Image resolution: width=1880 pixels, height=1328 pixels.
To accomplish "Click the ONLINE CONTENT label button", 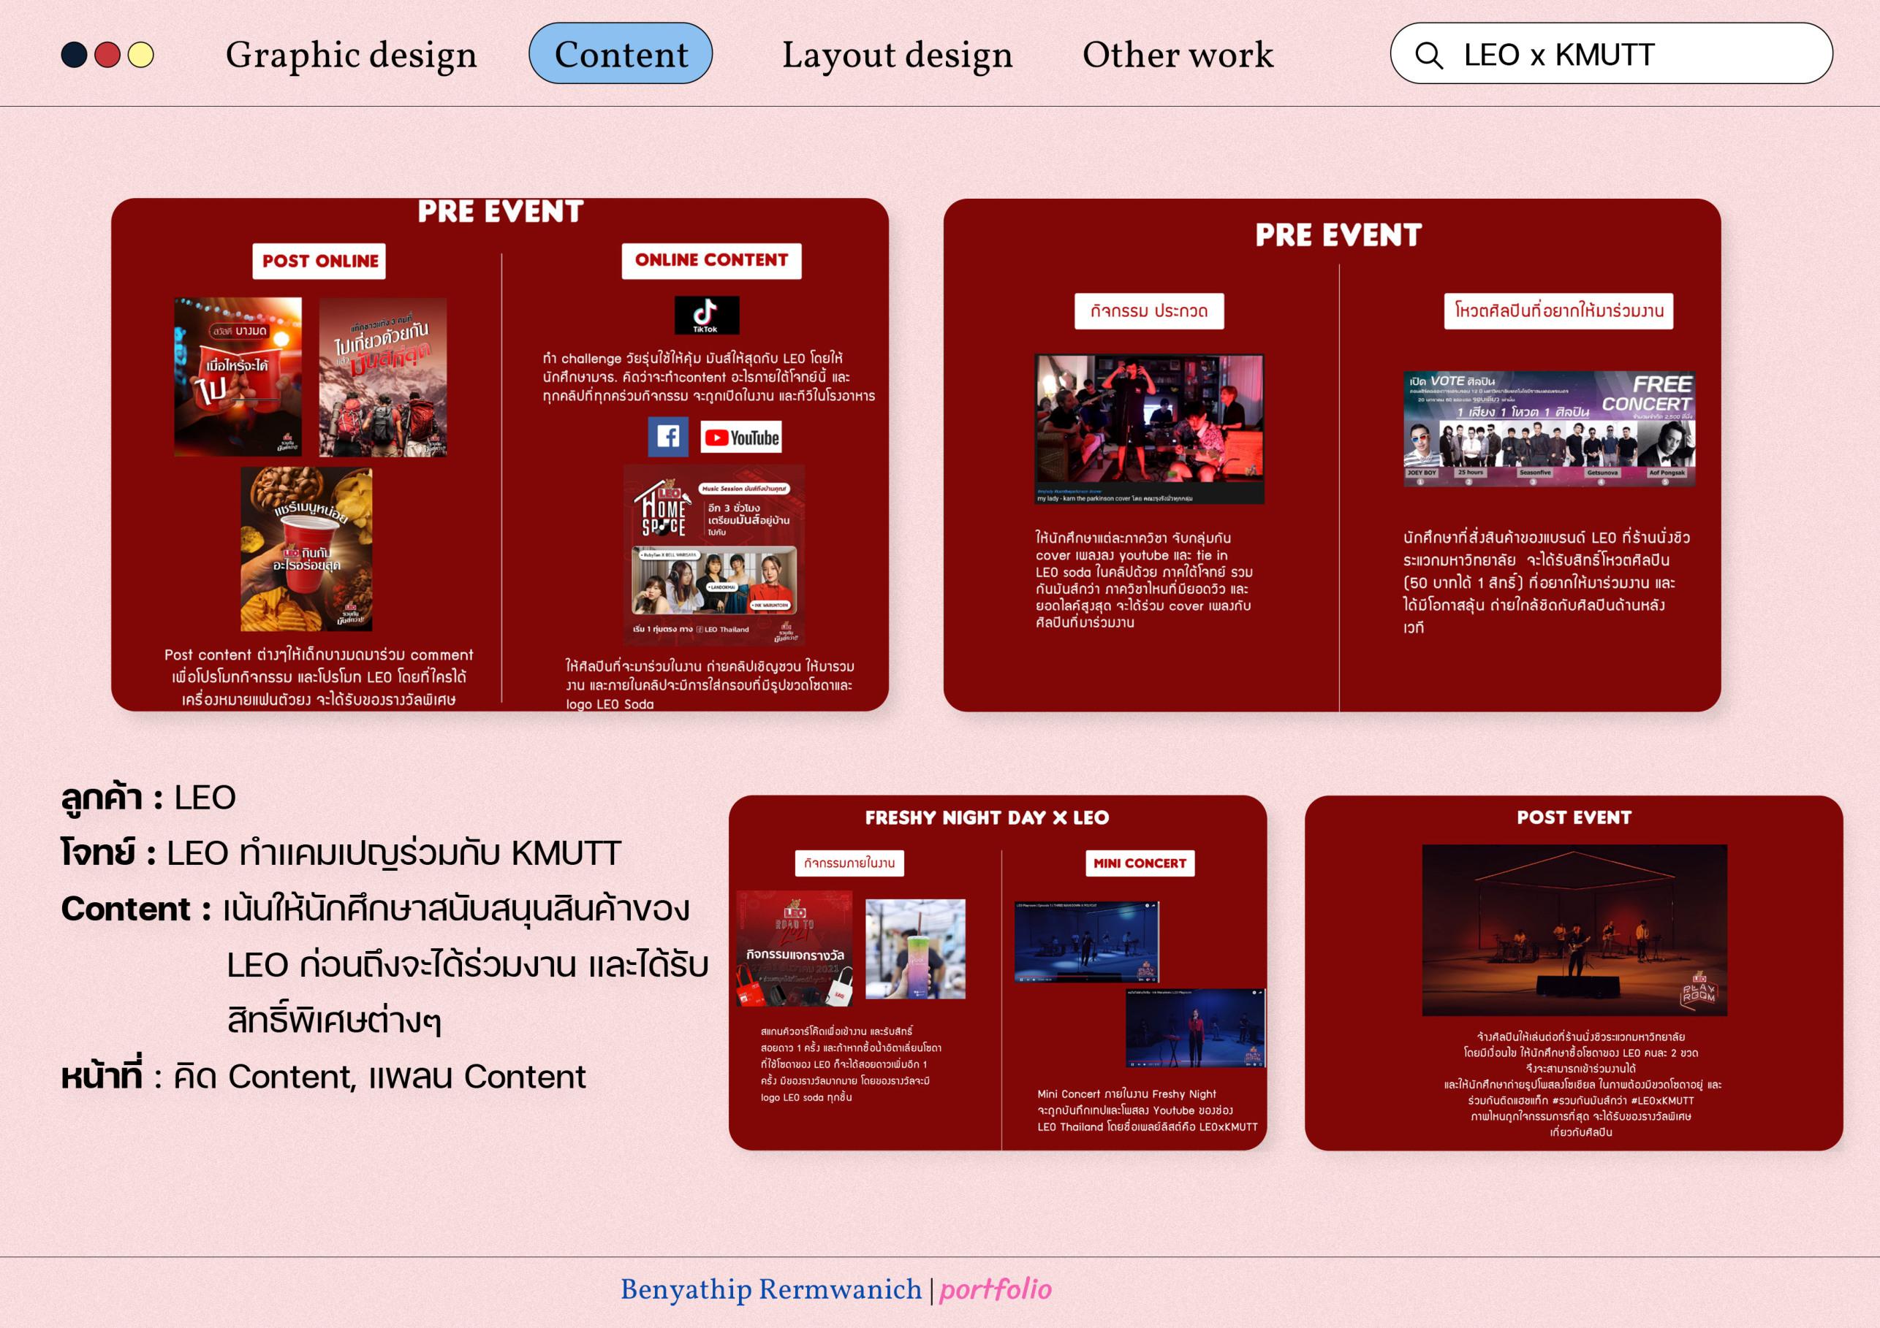I will tap(710, 260).
